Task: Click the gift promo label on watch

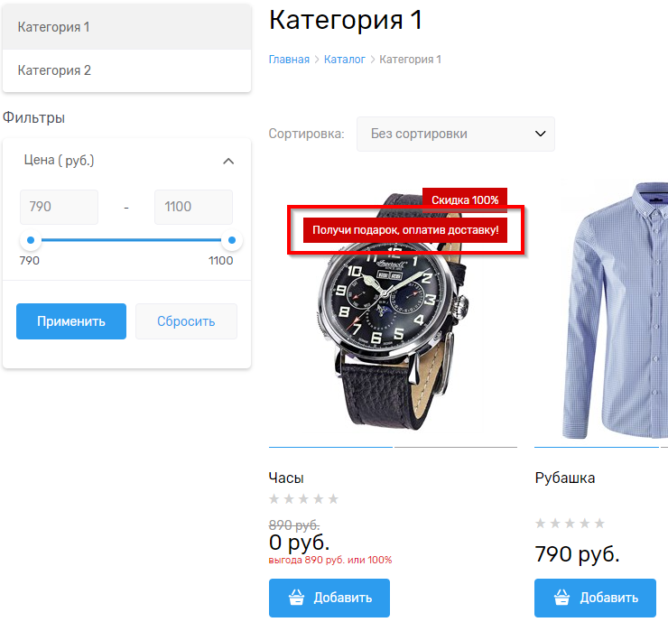Action: [405, 230]
